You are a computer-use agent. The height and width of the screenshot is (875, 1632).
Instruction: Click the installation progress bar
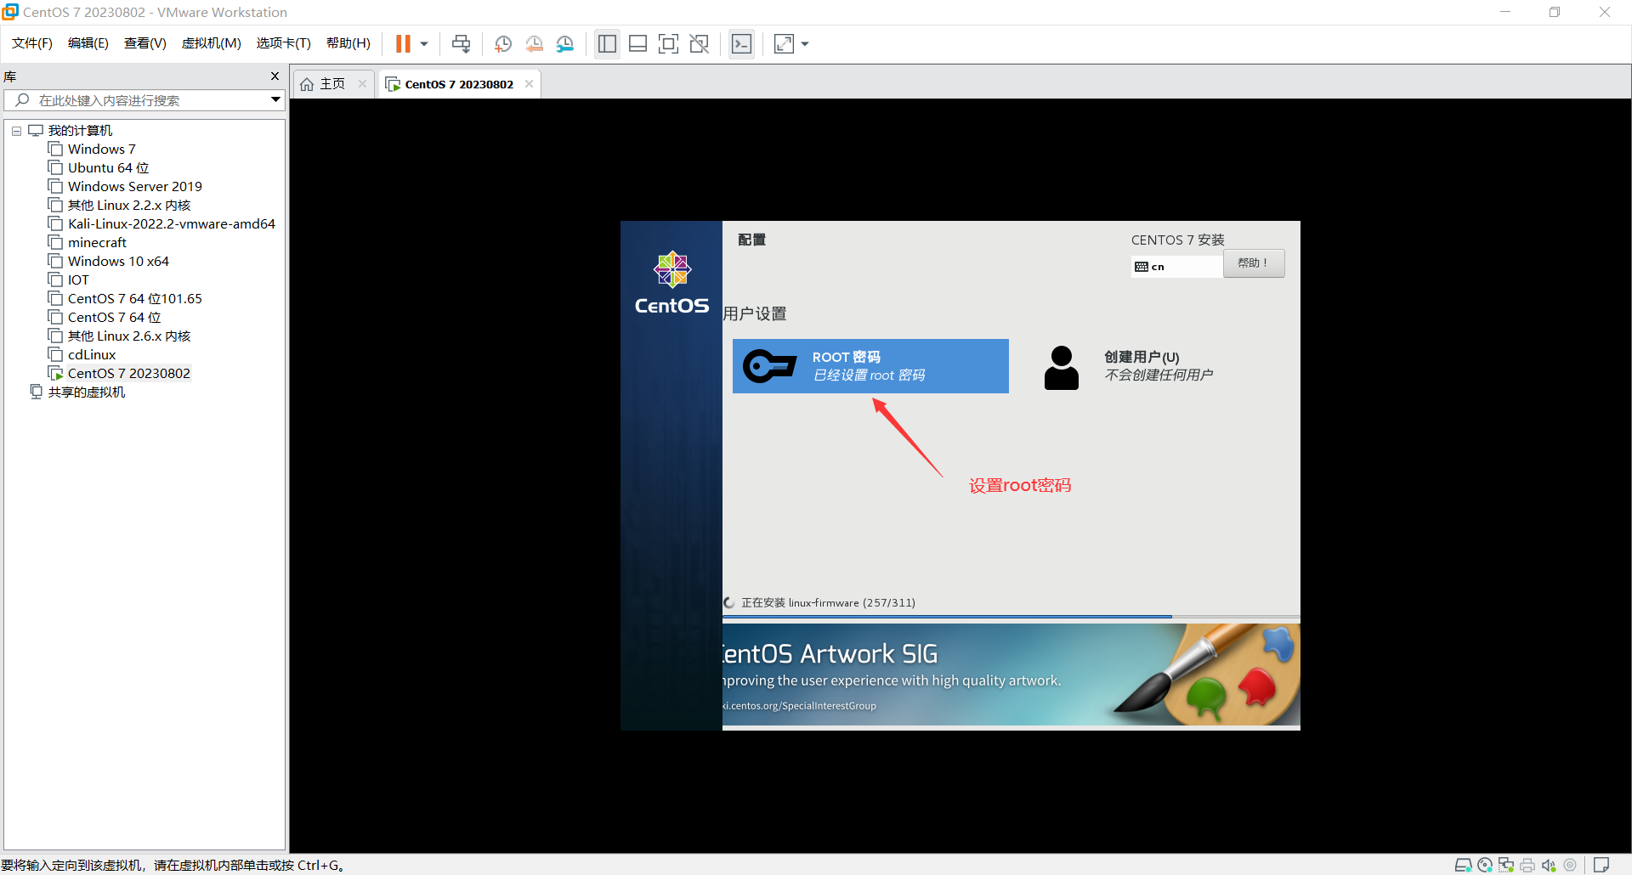click(1011, 616)
